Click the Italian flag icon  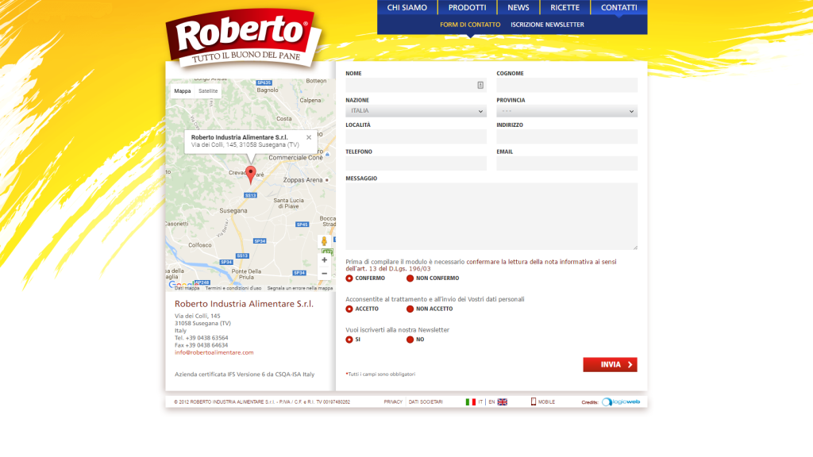pos(470,402)
